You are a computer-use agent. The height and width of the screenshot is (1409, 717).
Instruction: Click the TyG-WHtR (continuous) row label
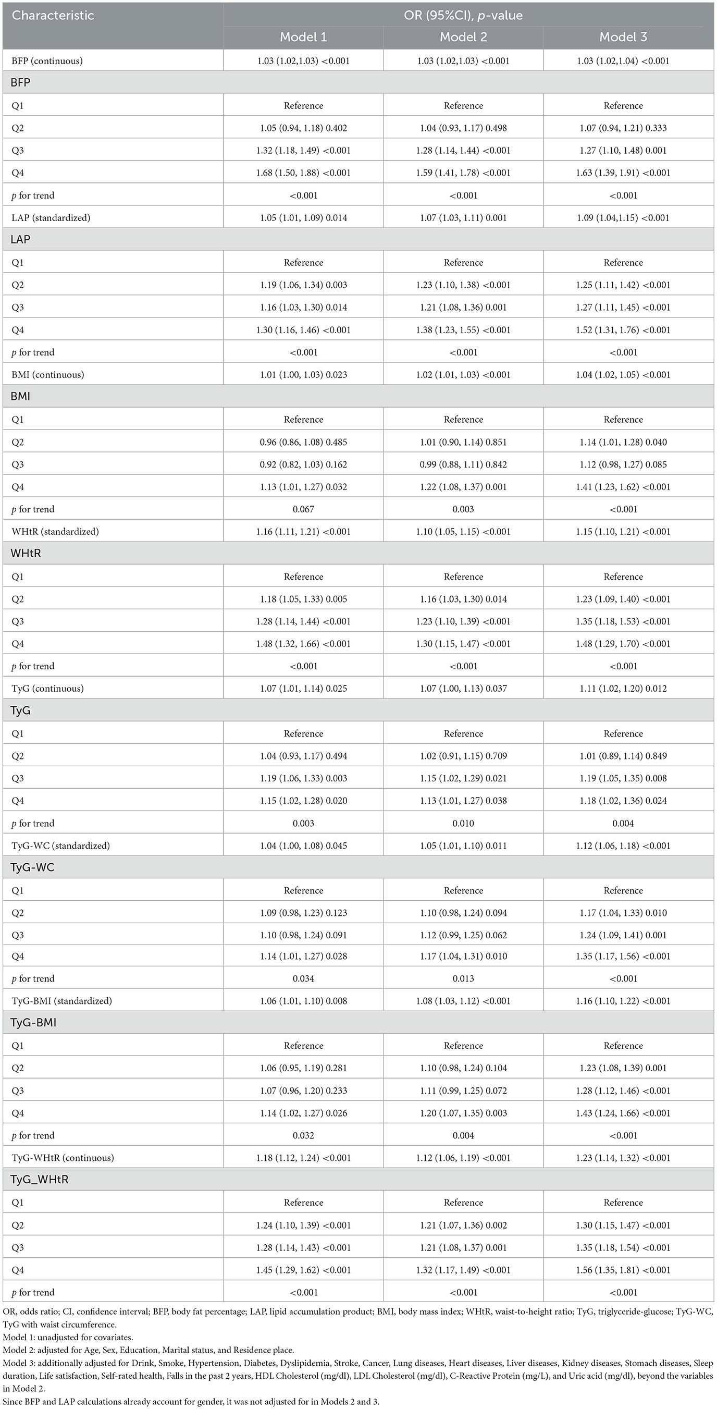point(63,1158)
